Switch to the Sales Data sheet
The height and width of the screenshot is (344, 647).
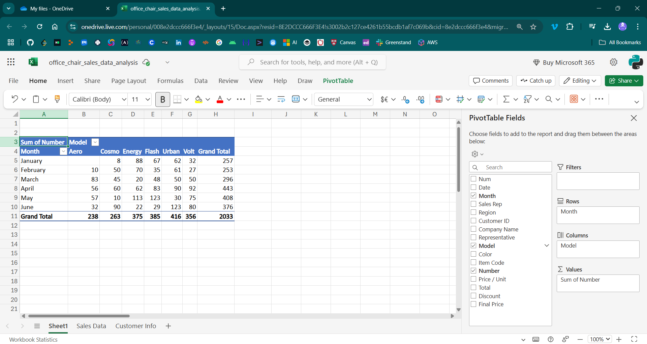tap(91, 326)
